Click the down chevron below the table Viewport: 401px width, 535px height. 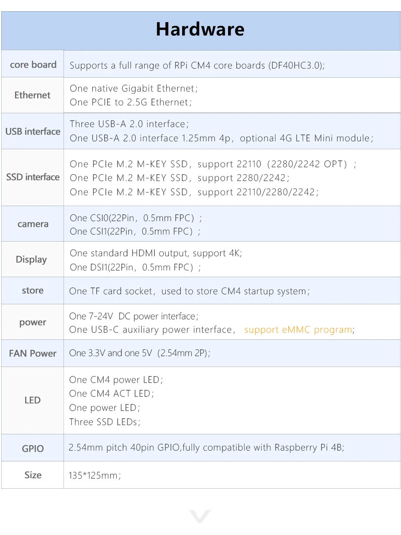pos(200,516)
